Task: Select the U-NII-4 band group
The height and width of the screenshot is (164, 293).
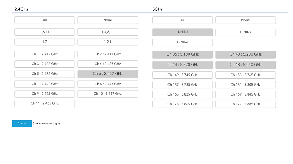Action: click(x=182, y=42)
